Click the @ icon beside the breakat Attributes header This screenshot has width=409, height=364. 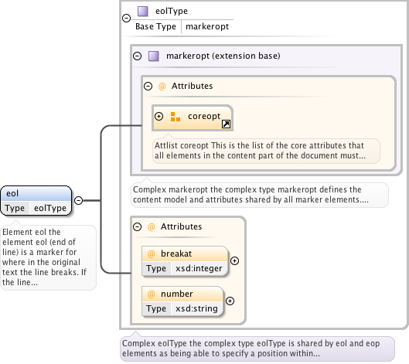click(x=152, y=226)
